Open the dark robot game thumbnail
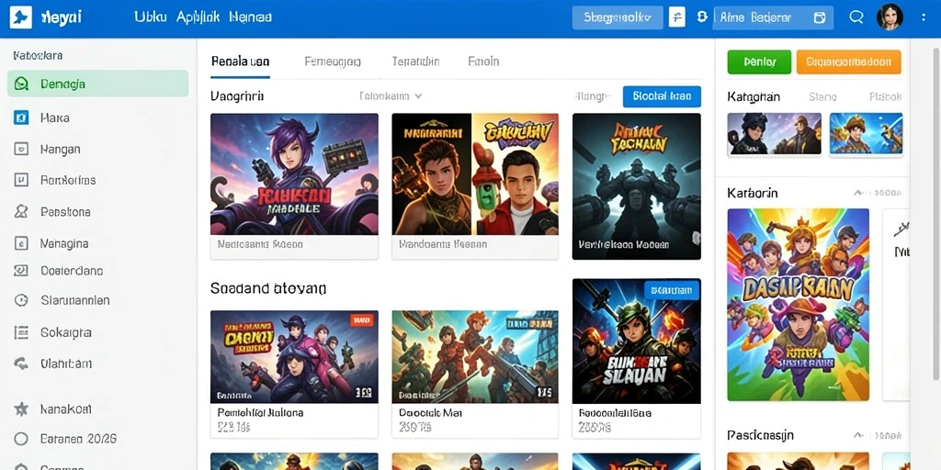This screenshot has width=941, height=470. tap(637, 186)
